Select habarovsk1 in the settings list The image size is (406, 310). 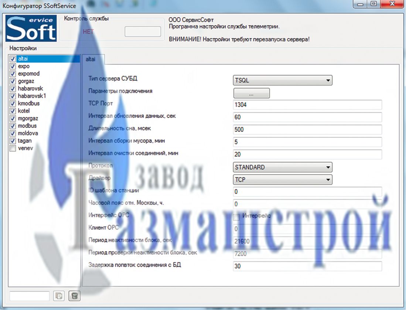32,96
